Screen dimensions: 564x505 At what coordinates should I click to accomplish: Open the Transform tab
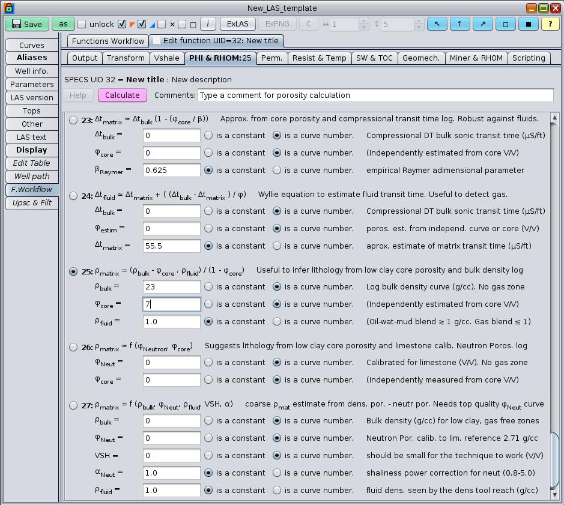click(x=126, y=58)
